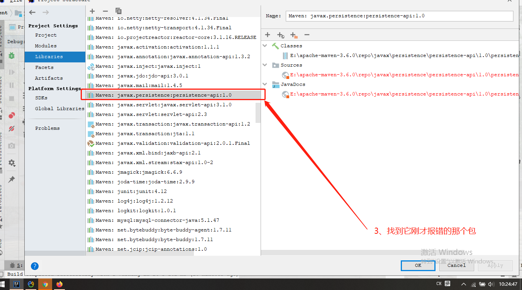
Task: Click the add URL root icon
Action: 281,35
